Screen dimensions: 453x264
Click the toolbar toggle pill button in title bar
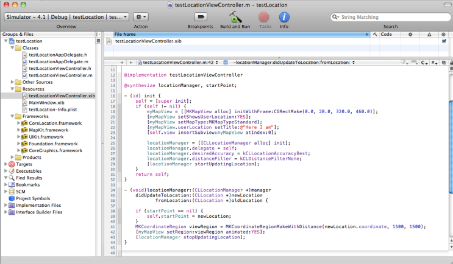point(447,5)
